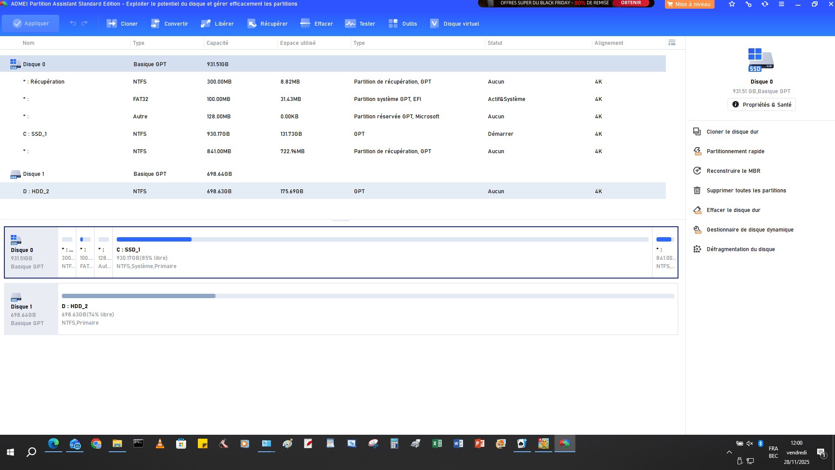Image resolution: width=835 pixels, height=470 pixels.
Task: Open the Convertir tool
Action: click(170, 23)
